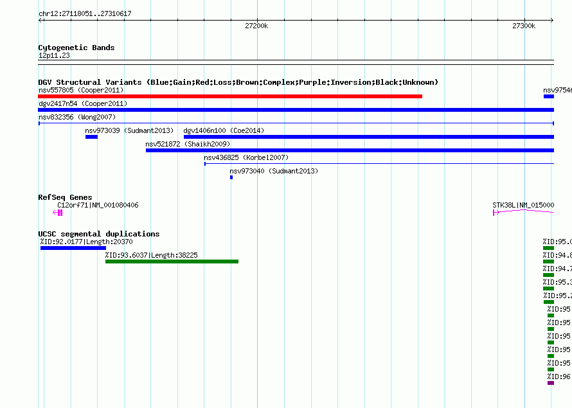
Task: Click the dgv2417n54 (Cooper2011) label
Action: click(x=83, y=103)
